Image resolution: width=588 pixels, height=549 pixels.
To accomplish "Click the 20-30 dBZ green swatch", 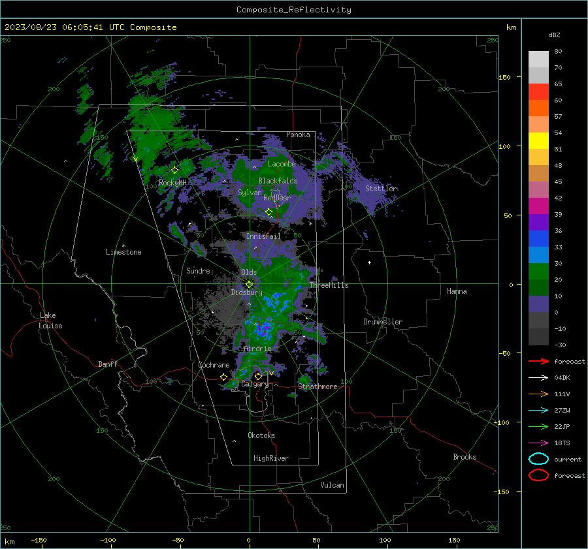I will (538, 272).
